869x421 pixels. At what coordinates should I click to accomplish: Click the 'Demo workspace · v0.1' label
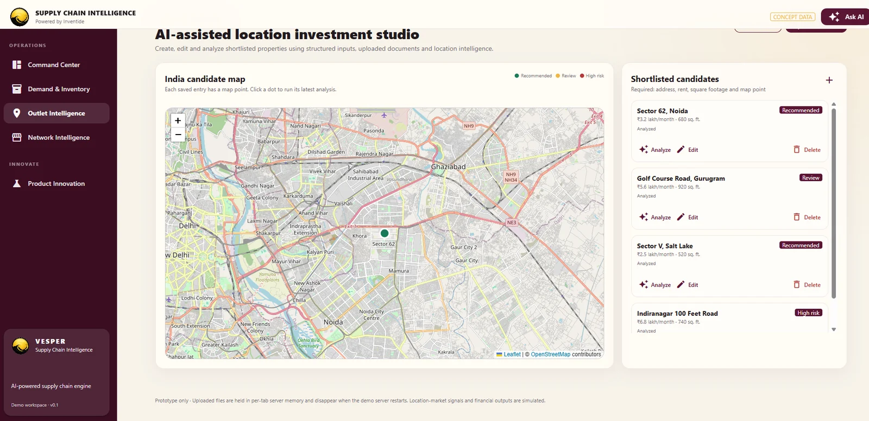(x=35, y=405)
